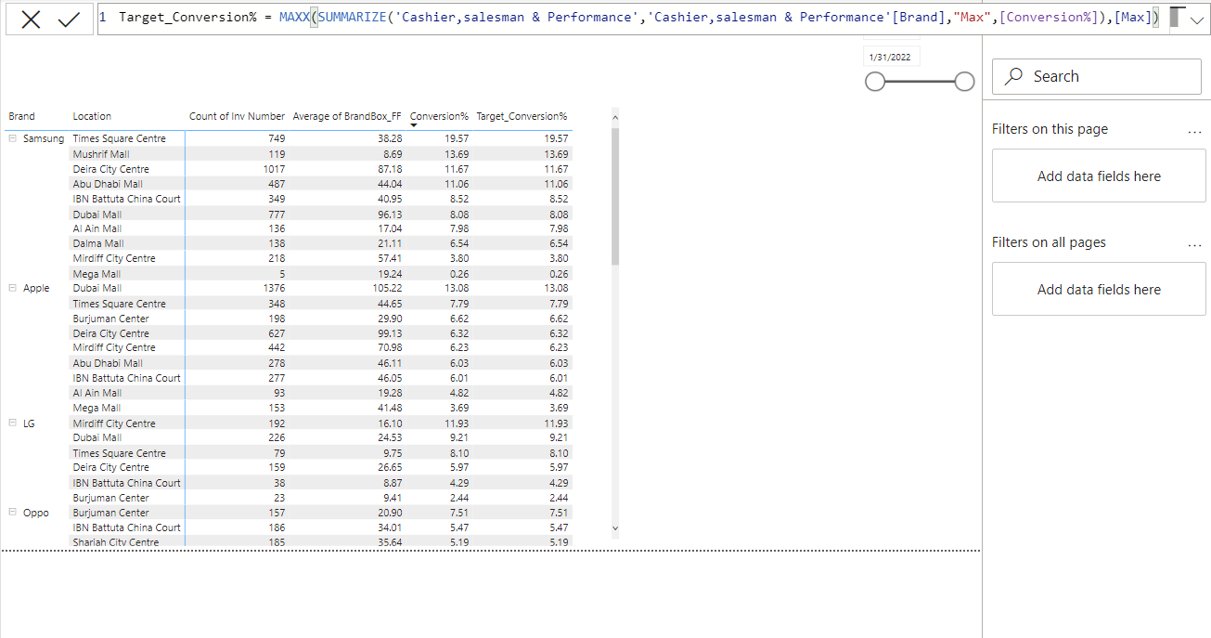1211x638 pixels.
Task: Click the count value 5 for Mega Mall
Action: (282, 274)
